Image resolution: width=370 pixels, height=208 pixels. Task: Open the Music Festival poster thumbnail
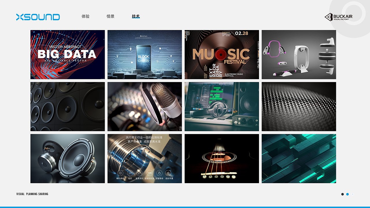pos(222,55)
